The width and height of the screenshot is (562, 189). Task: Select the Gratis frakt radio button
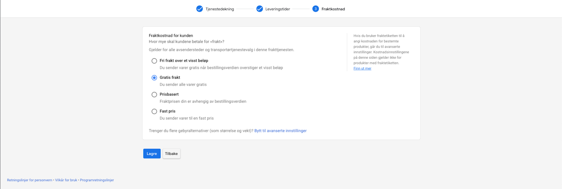pyautogui.click(x=154, y=78)
